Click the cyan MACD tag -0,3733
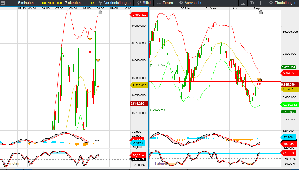The image size is (299, 170). (137, 143)
